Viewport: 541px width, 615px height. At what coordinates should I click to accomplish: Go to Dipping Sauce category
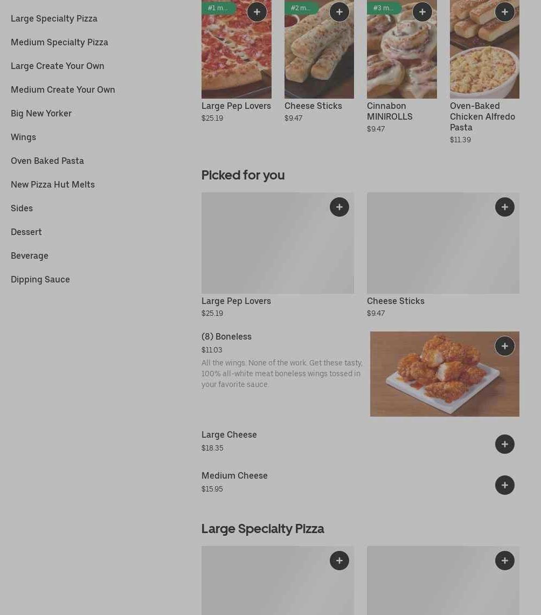[x=40, y=279]
